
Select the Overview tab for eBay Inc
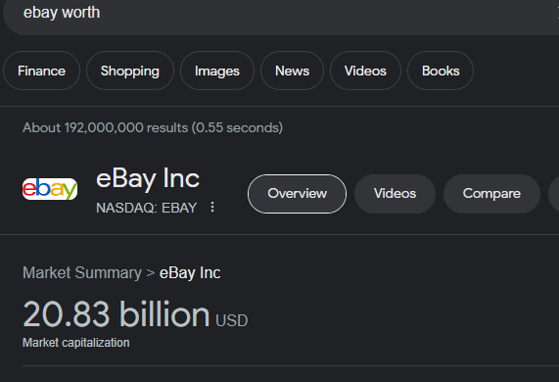click(297, 194)
